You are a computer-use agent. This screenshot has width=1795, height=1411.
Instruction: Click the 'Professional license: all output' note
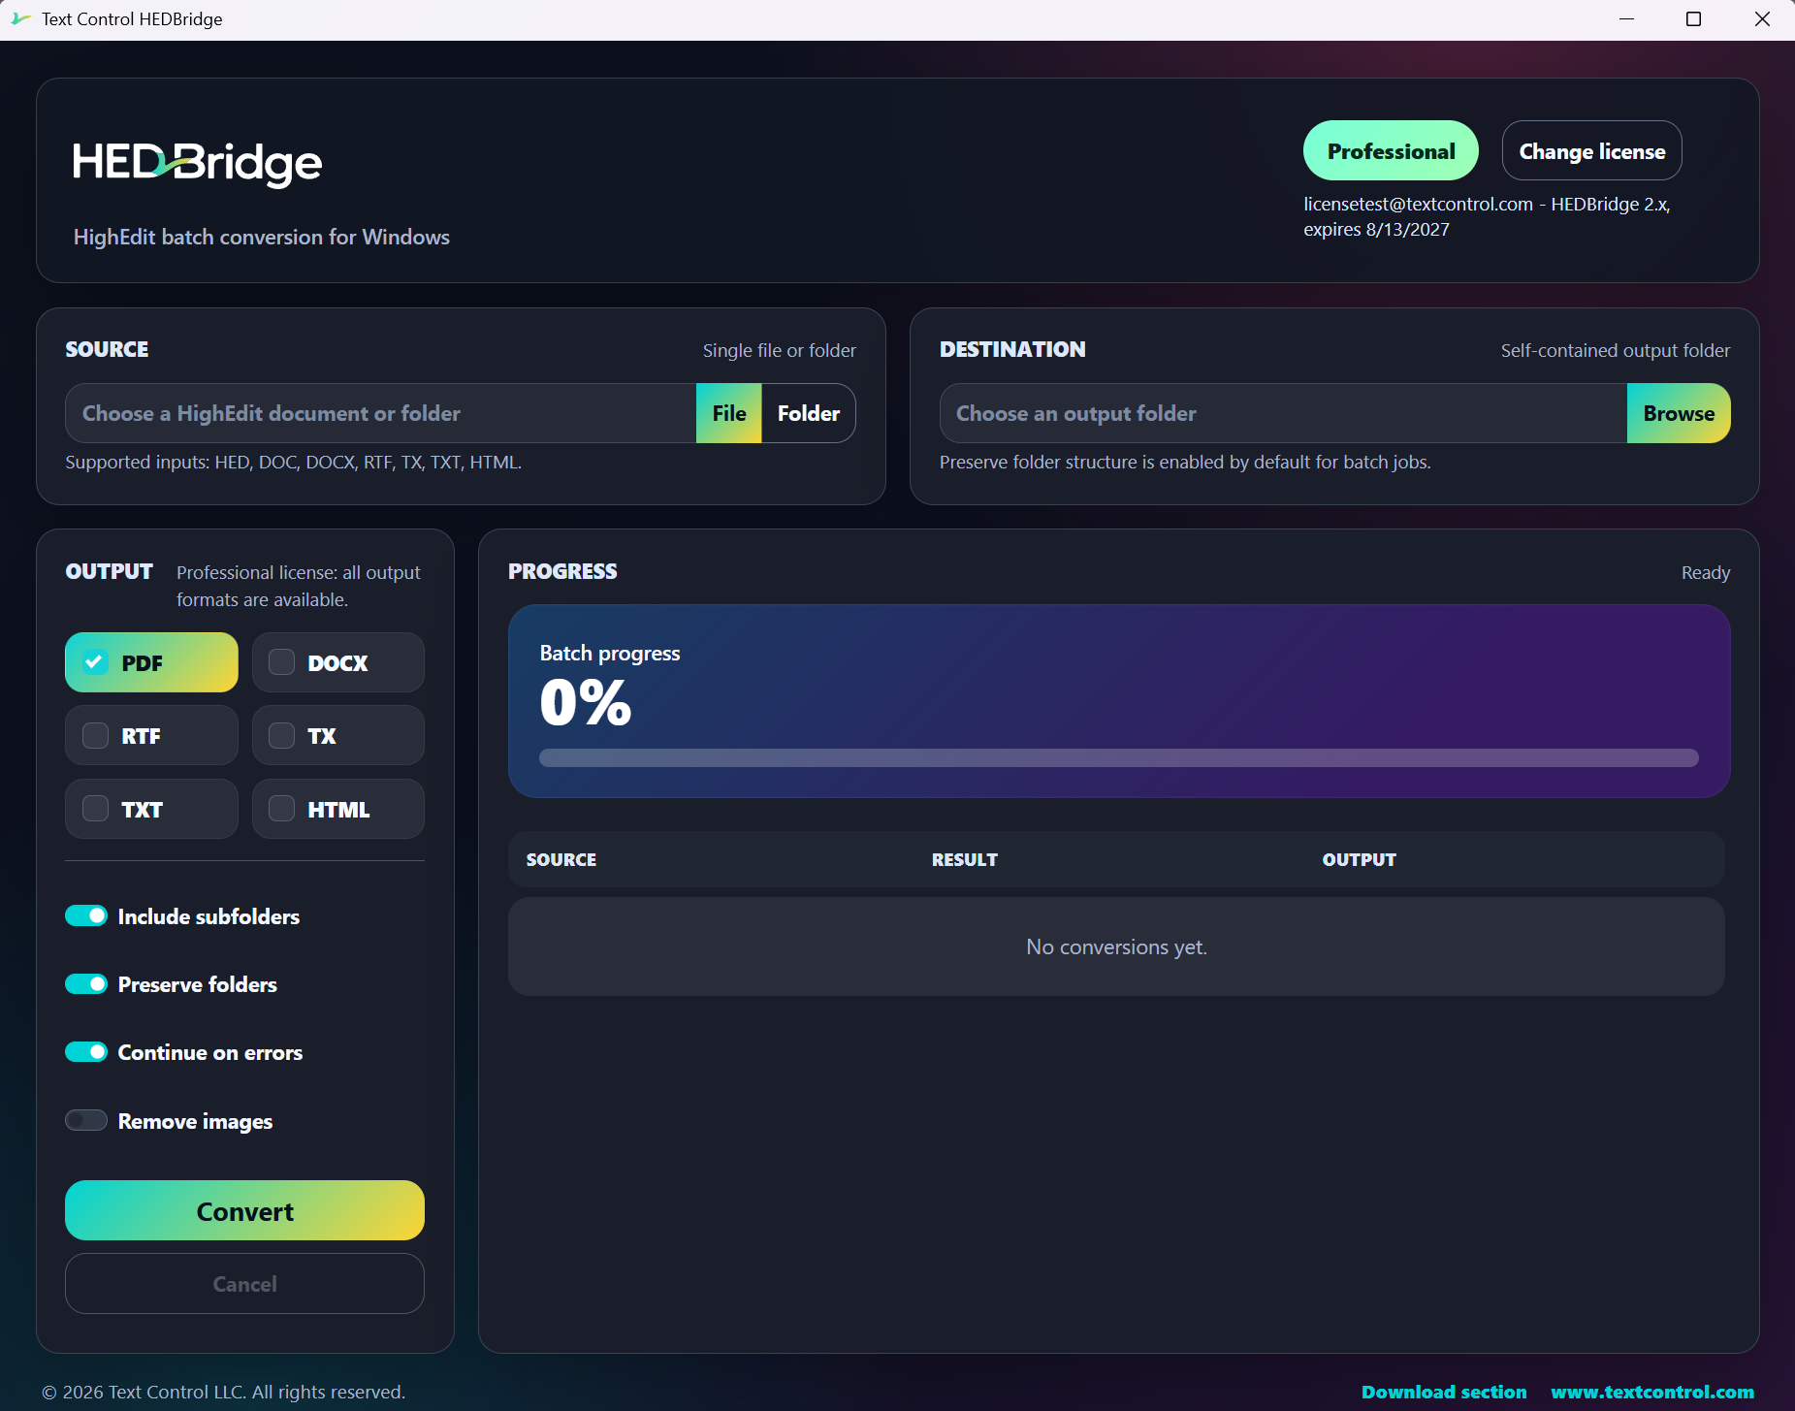click(x=299, y=586)
